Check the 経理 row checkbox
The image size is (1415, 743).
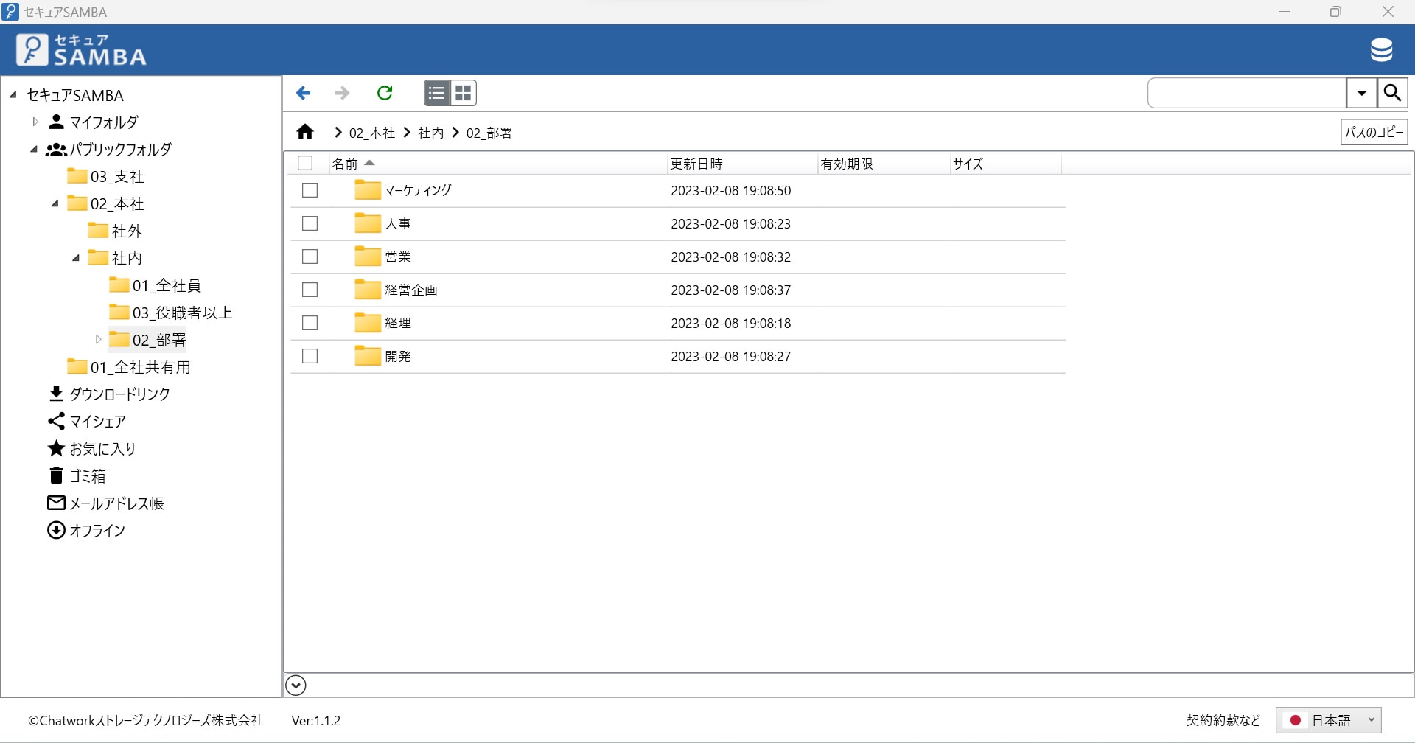tap(310, 323)
